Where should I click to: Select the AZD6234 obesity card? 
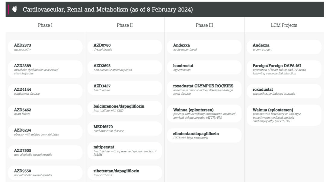45,132
